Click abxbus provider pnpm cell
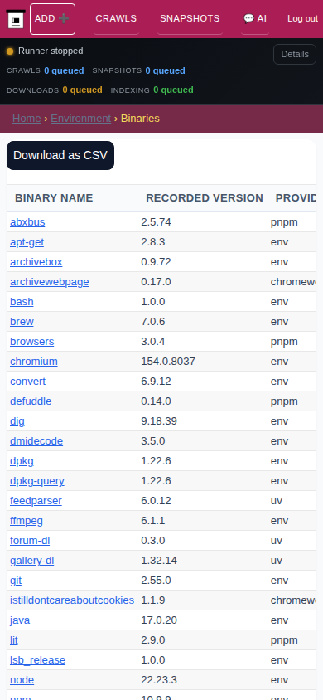 pyautogui.click(x=284, y=222)
